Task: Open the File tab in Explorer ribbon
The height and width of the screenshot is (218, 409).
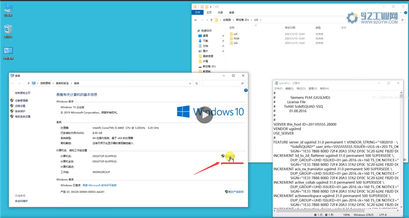Action: 197,13
